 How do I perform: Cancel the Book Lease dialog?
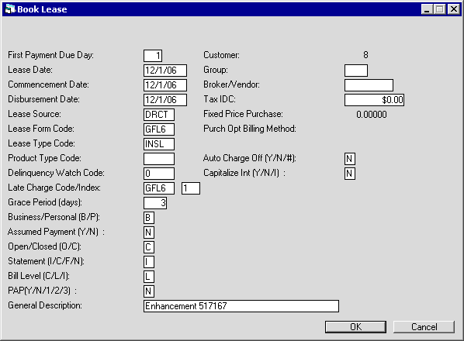click(424, 327)
